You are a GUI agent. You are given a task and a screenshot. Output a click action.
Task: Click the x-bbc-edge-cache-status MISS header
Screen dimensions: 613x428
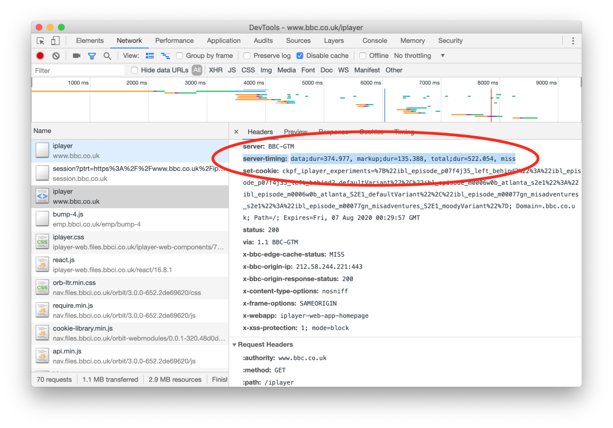[x=294, y=254]
